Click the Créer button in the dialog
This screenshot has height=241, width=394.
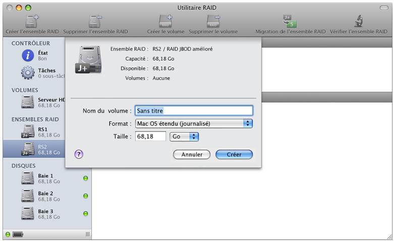(234, 155)
